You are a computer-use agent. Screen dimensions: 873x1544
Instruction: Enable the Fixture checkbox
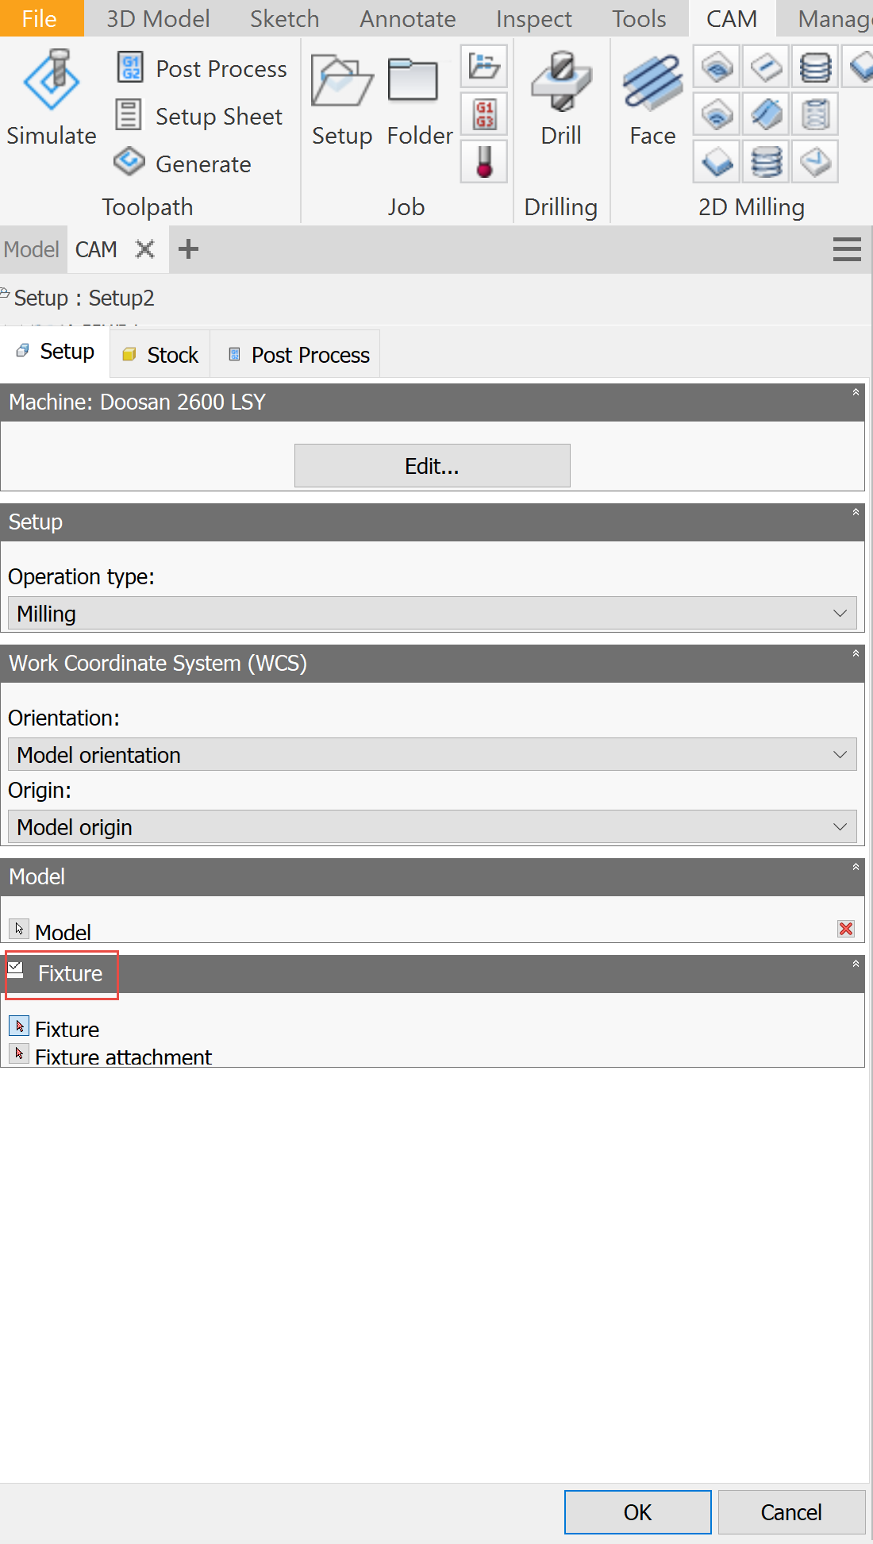coord(17,965)
